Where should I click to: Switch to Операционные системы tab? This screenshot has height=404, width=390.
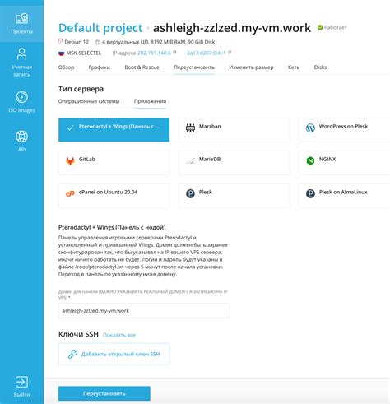(89, 101)
